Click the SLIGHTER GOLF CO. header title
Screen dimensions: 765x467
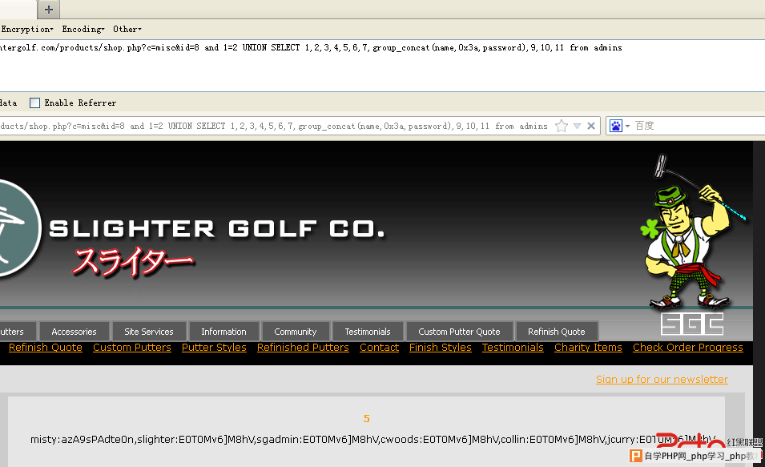[x=217, y=229]
